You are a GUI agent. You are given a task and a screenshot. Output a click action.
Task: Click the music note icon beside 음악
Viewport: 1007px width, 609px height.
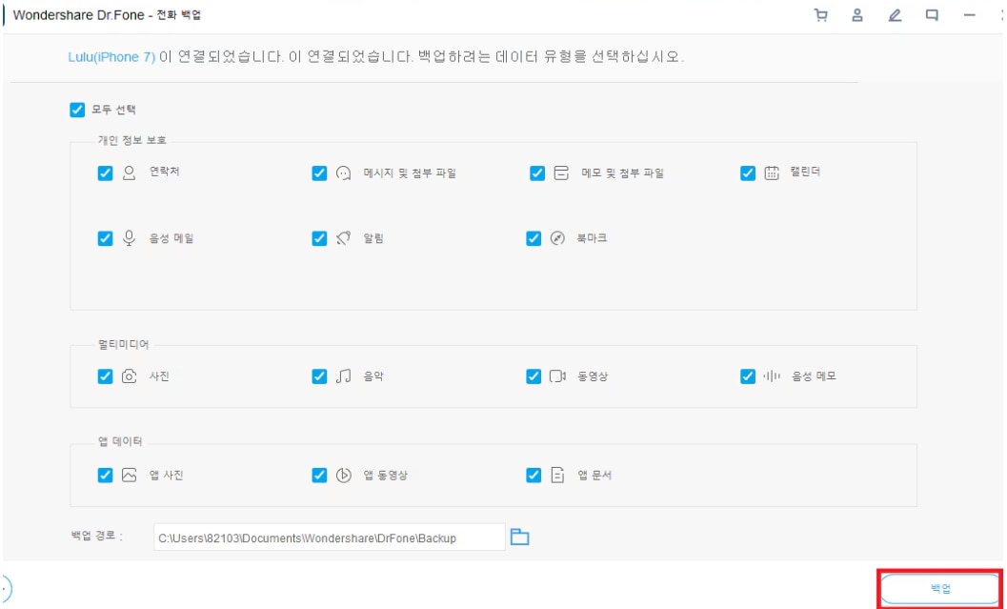[x=344, y=376]
